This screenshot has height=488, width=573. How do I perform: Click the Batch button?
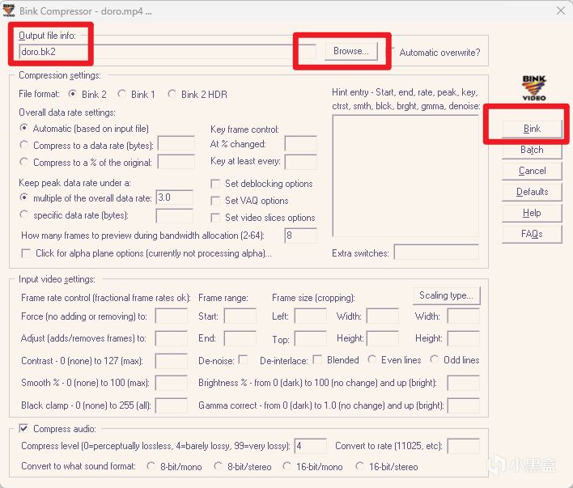[532, 150]
